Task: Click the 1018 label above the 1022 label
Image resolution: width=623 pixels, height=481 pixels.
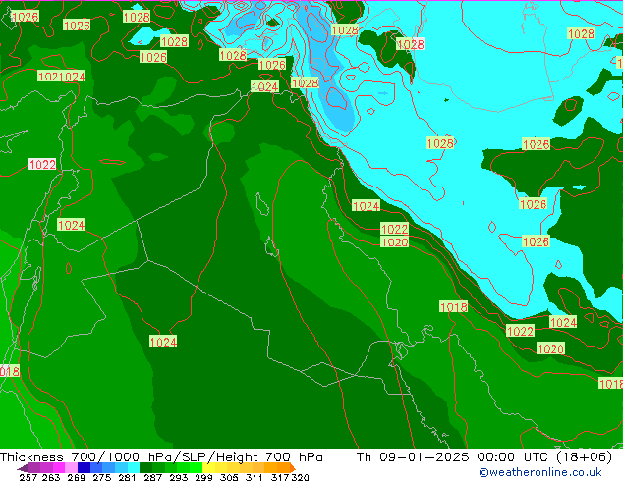Action: point(453,306)
